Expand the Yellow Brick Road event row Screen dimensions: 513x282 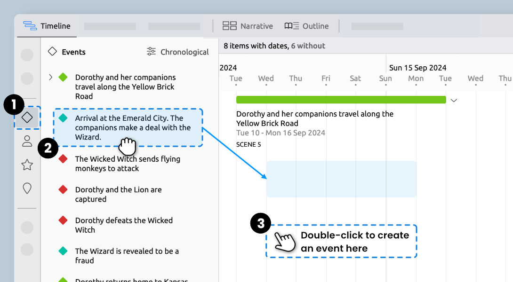tap(51, 78)
